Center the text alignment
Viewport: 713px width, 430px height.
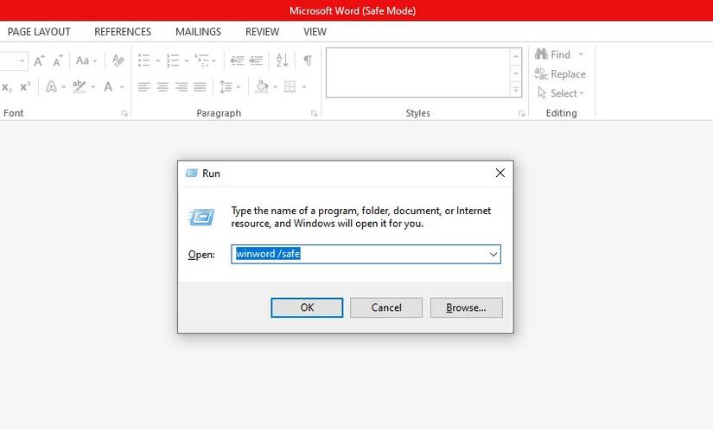(162, 86)
